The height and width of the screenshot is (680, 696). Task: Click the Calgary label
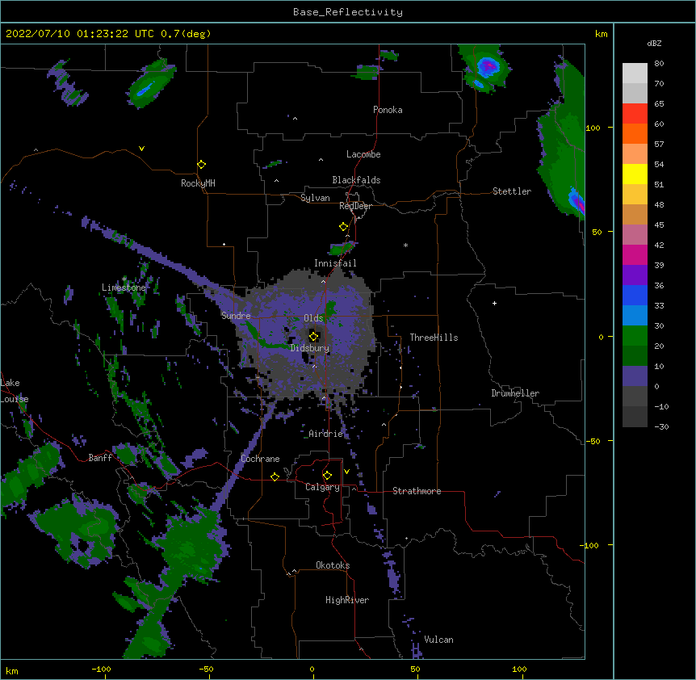(x=322, y=487)
